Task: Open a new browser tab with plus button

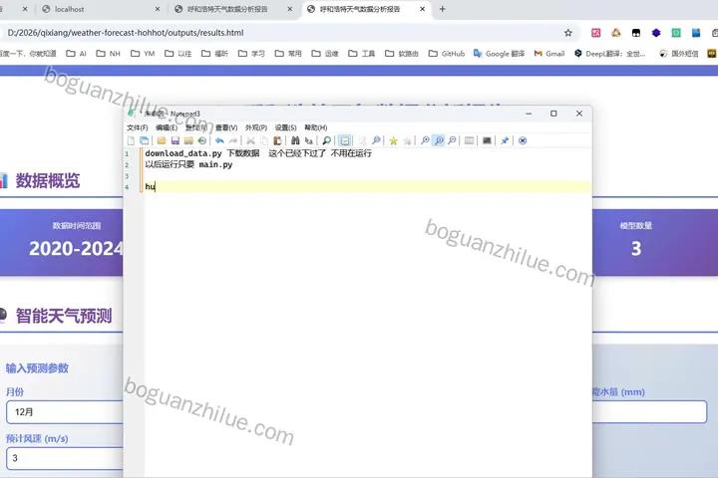Action: pyautogui.click(x=443, y=9)
